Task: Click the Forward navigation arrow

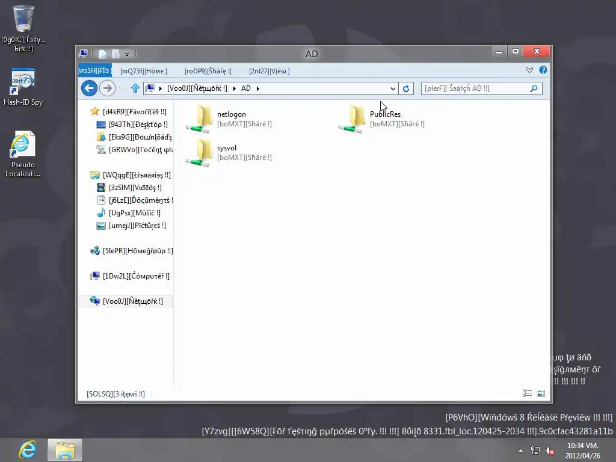Action: 107,88
